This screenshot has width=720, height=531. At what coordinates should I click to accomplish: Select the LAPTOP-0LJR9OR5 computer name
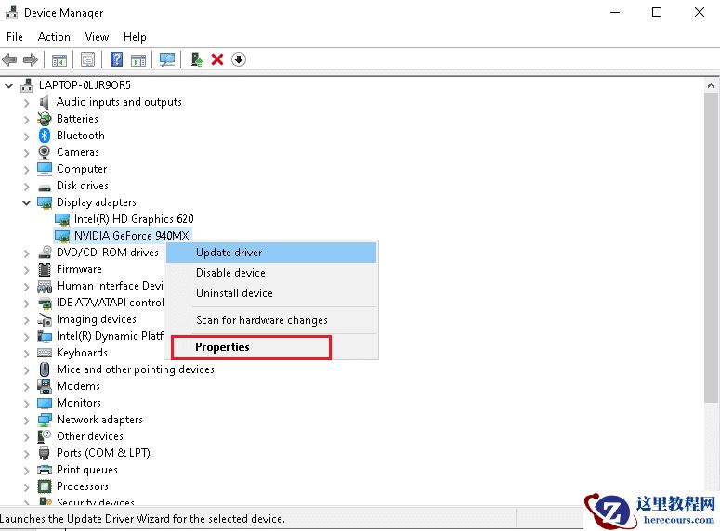85,85
